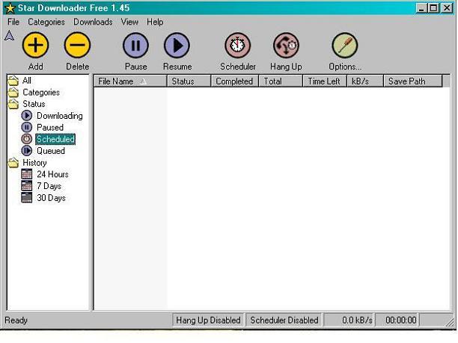The height and width of the screenshot is (343, 458).
Task: Click the Resume toolbar icon
Action: tap(177, 46)
